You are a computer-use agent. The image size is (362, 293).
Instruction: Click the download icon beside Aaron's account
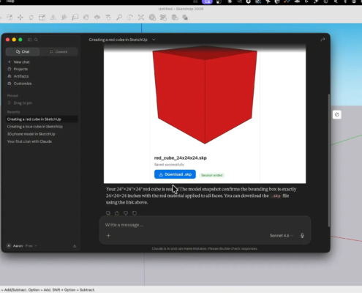pyautogui.click(x=75, y=246)
